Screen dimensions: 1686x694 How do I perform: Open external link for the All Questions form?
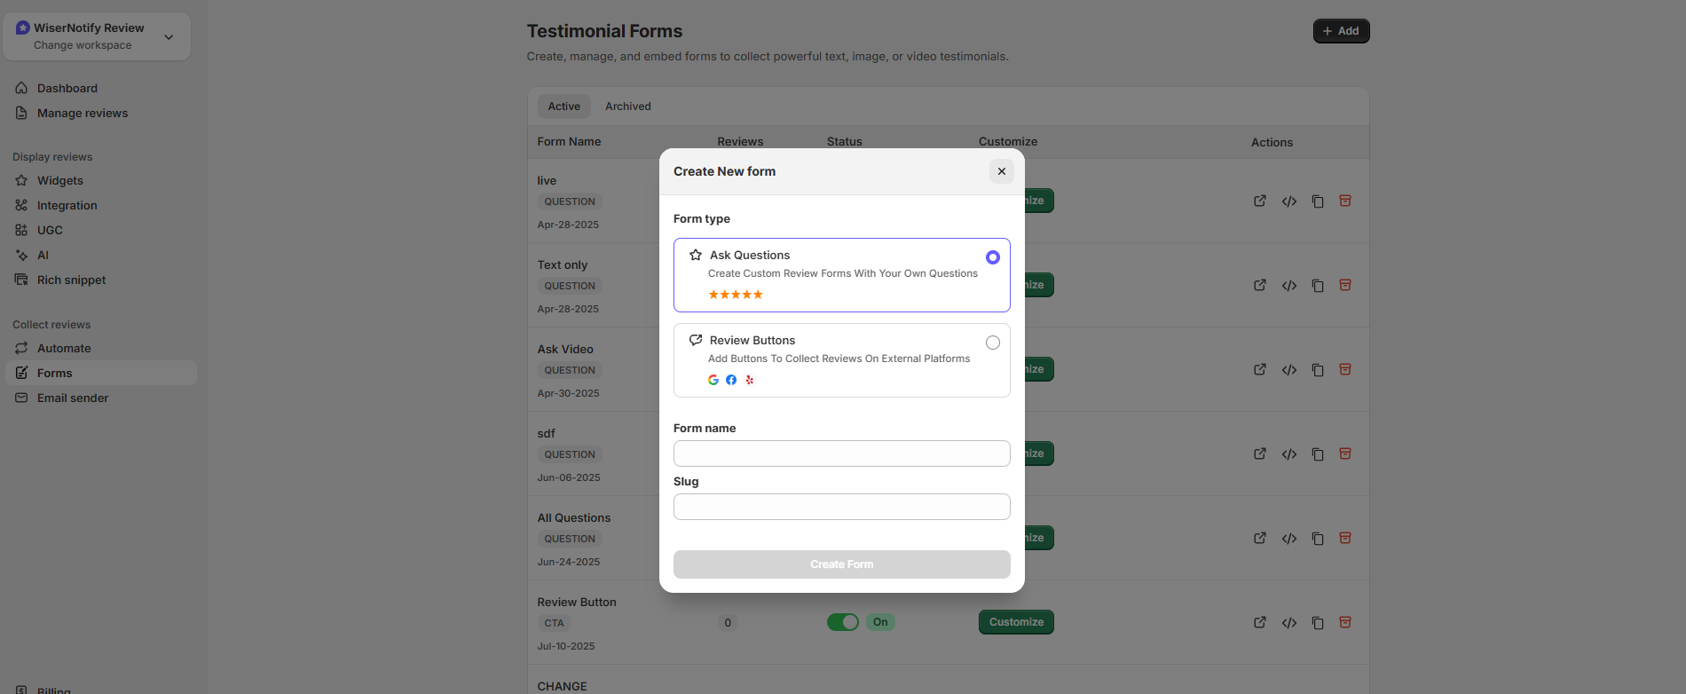1259,538
